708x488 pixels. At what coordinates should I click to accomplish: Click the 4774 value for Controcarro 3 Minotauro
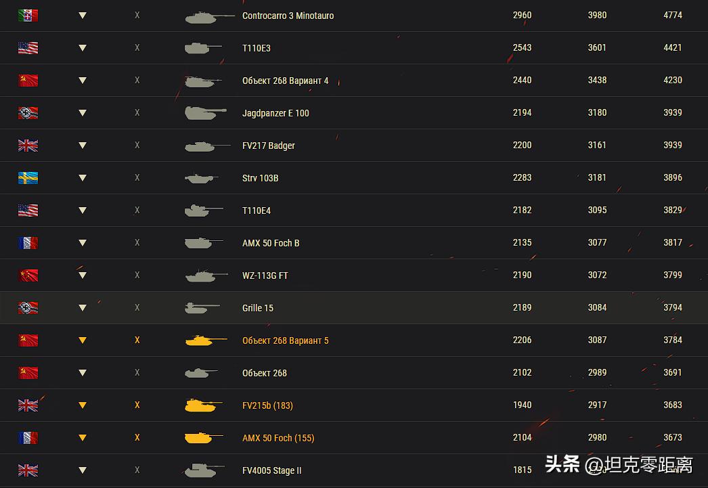[672, 16]
